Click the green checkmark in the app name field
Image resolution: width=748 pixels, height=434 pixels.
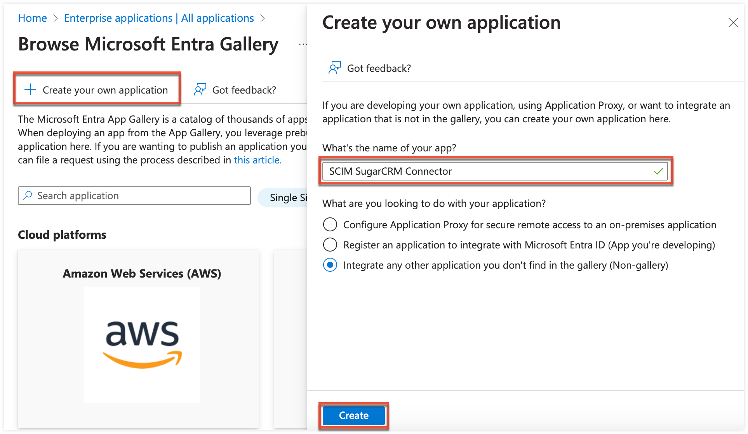click(658, 171)
